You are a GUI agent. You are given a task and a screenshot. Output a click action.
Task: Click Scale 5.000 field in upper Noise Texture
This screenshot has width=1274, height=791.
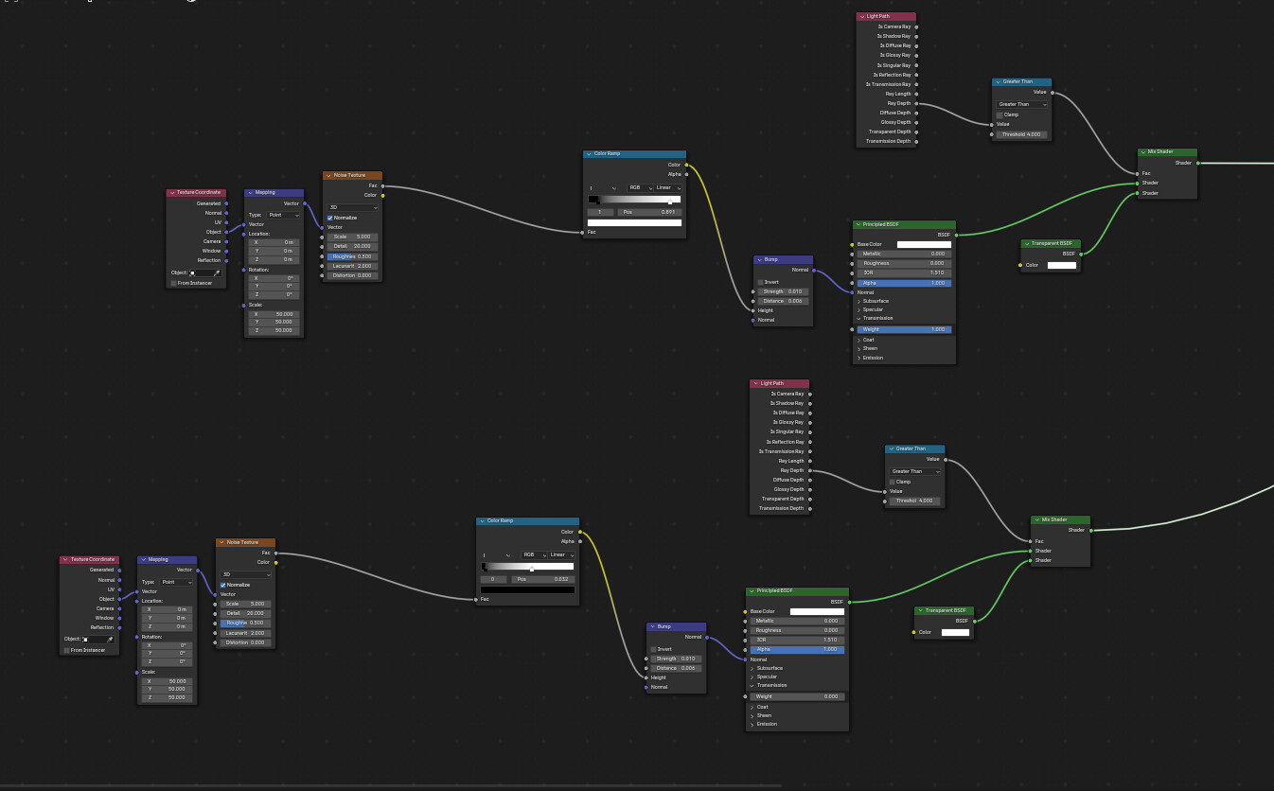(353, 237)
